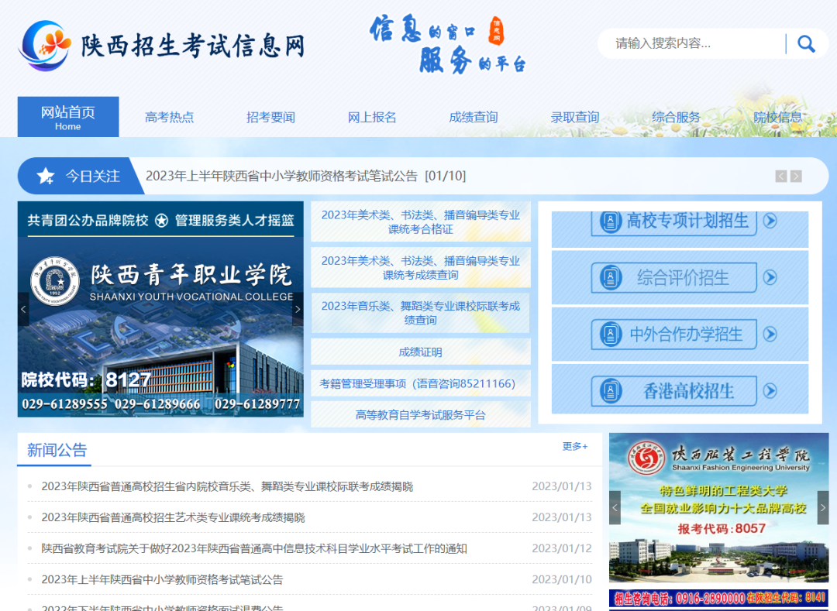Click arrow icon next to 香港高校招生
Screen dimensions: 837x611
point(770,390)
